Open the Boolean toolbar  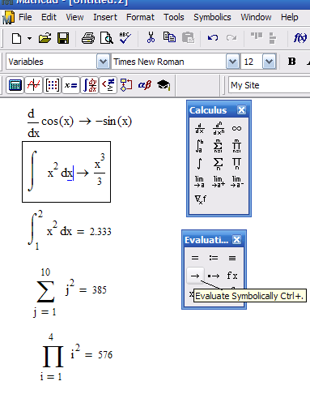coord(108,85)
